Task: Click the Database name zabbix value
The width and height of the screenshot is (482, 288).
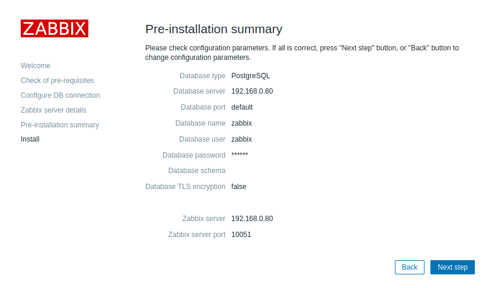Action: [242, 123]
